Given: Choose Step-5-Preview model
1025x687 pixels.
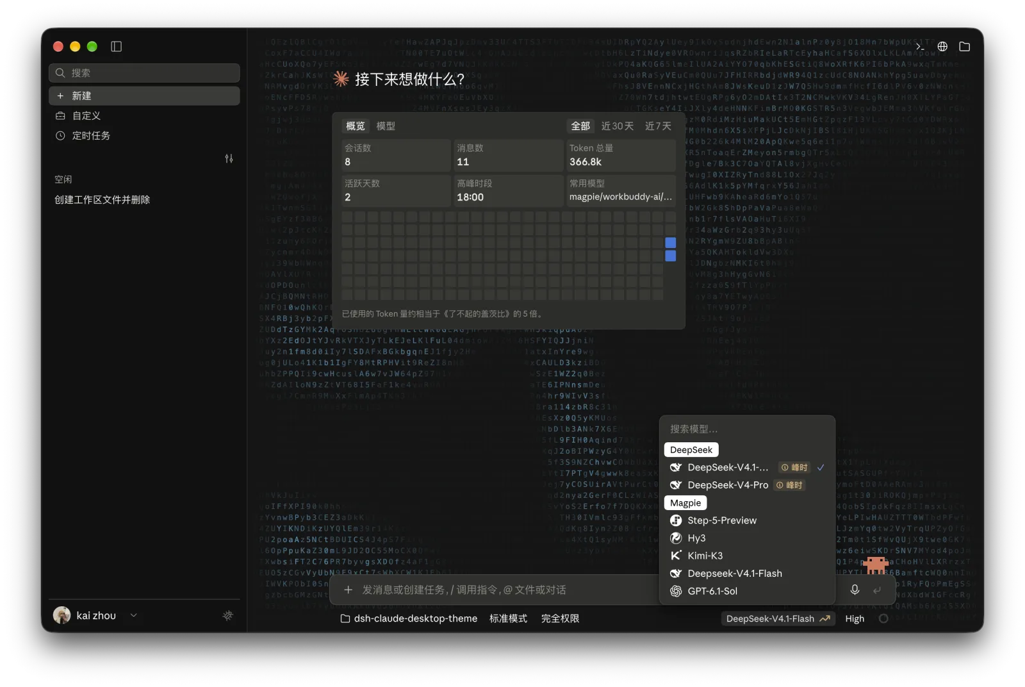Looking at the screenshot, I should [x=747, y=520].
